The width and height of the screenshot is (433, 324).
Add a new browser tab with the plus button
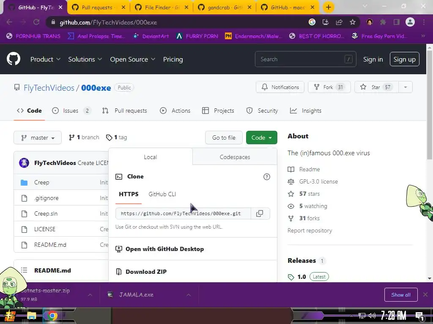tap(328, 7)
